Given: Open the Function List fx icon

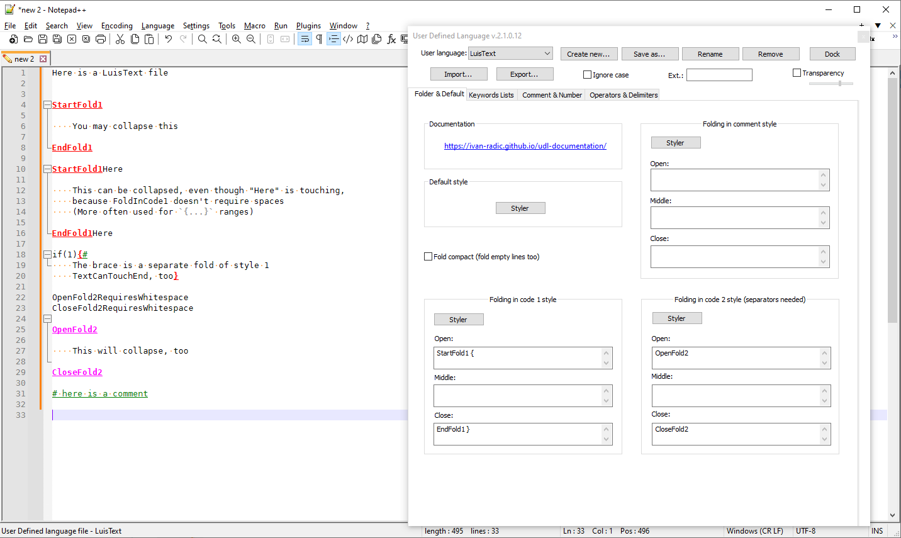Looking at the screenshot, I should pyautogui.click(x=391, y=39).
